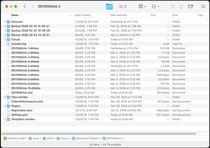
Task: Select the Files.noindex folder icon
Action: (x=9, y=97)
